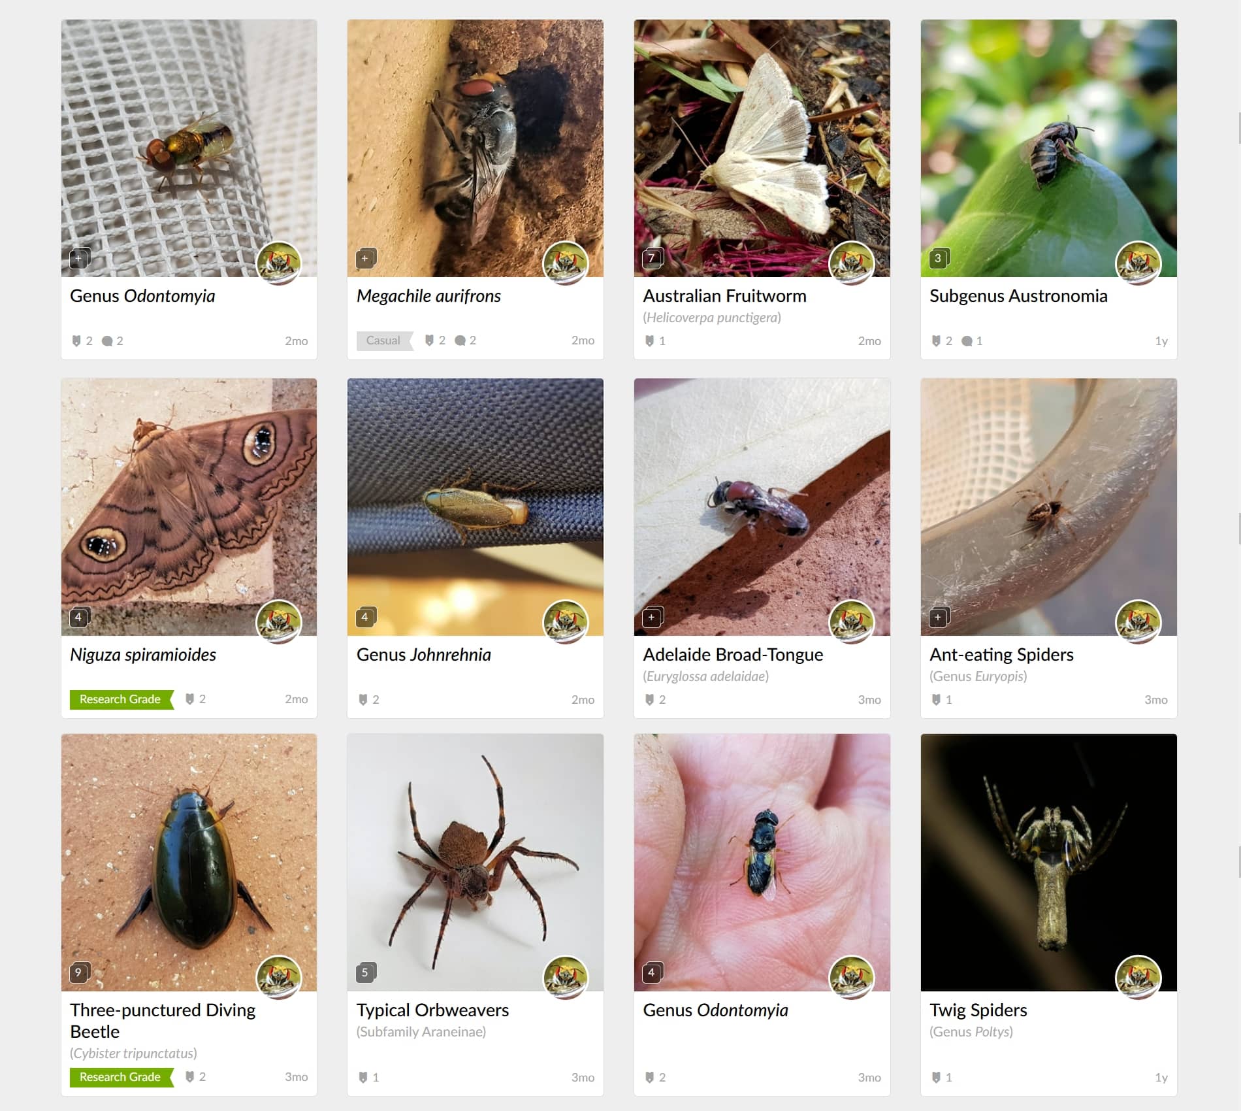The width and height of the screenshot is (1241, 1111).
Task: Open the eyed moth Niguza spiramioides photo
Action: coord(189,506)
